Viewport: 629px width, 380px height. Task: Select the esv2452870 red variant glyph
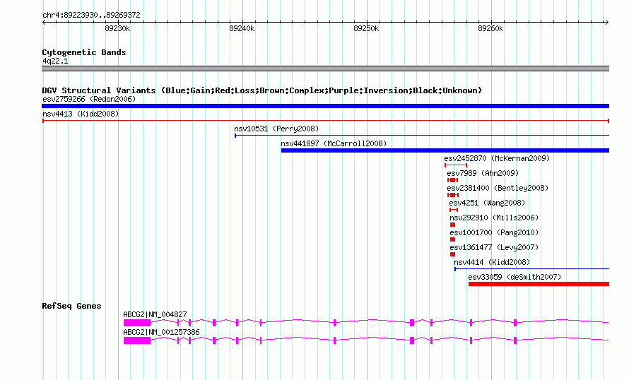coord(456,165)
